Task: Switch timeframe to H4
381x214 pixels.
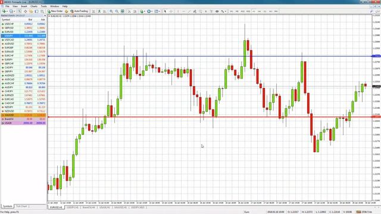Action: 260,11
